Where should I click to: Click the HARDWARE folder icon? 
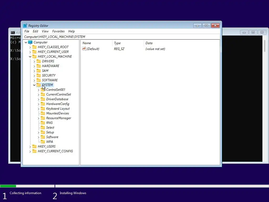39,66
